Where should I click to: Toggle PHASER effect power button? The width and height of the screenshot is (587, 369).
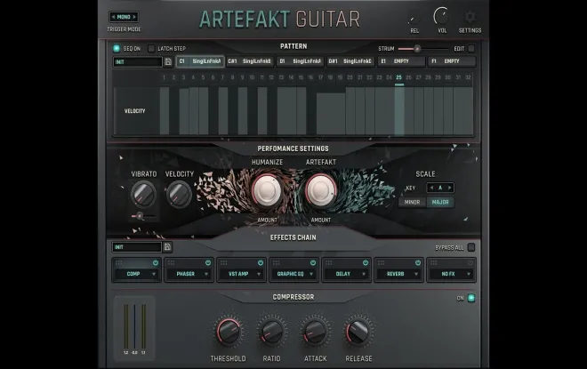pyautogui.click(x=208, y=263)
